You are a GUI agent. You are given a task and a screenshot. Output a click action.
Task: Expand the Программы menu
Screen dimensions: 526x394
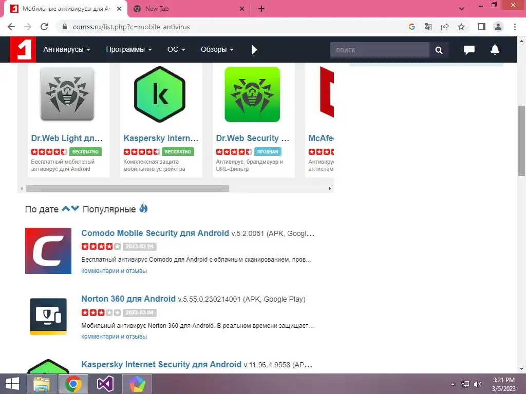pyautogui.click(x=129, y=50)
